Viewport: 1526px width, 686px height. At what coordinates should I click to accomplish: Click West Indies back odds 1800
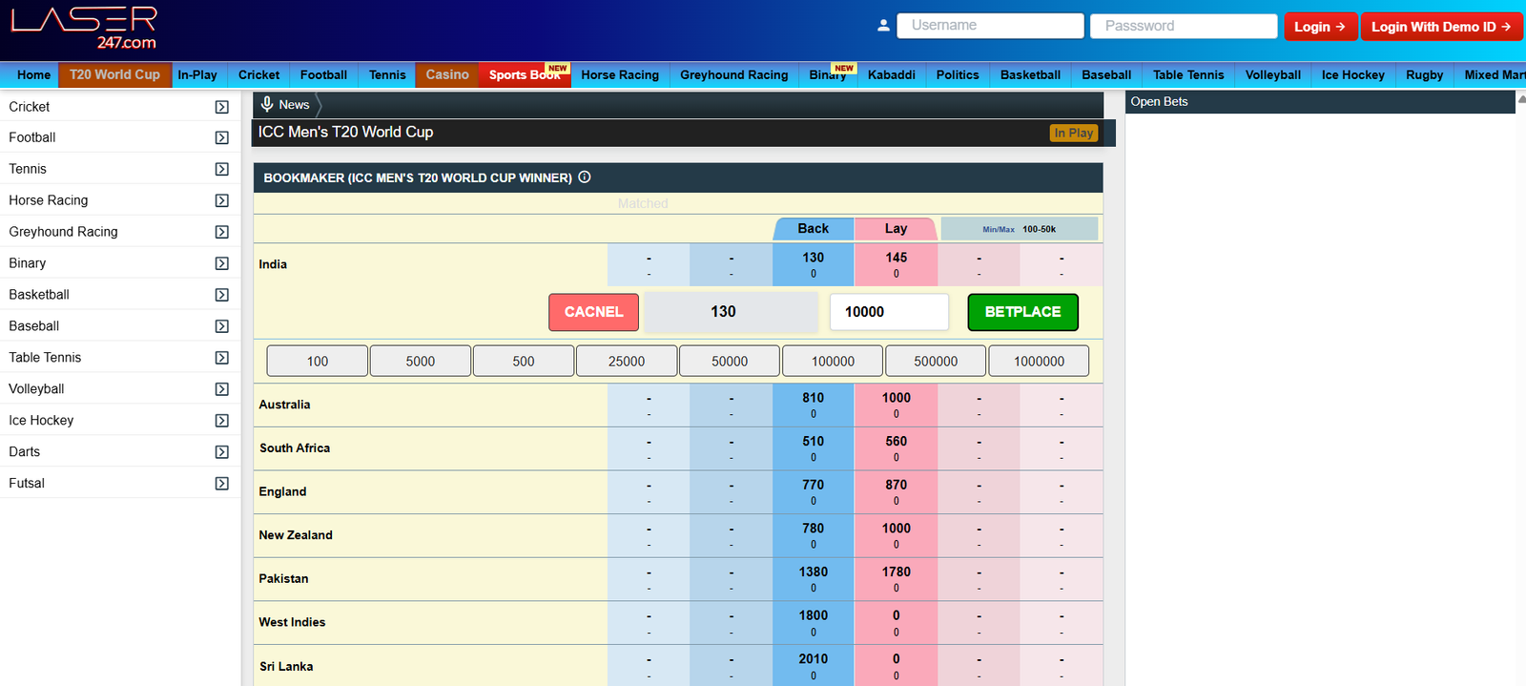(814, 623)
